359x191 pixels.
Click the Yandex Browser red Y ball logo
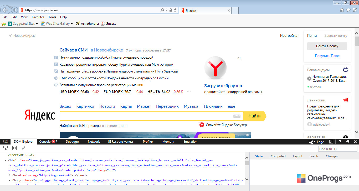coord(215,68)
